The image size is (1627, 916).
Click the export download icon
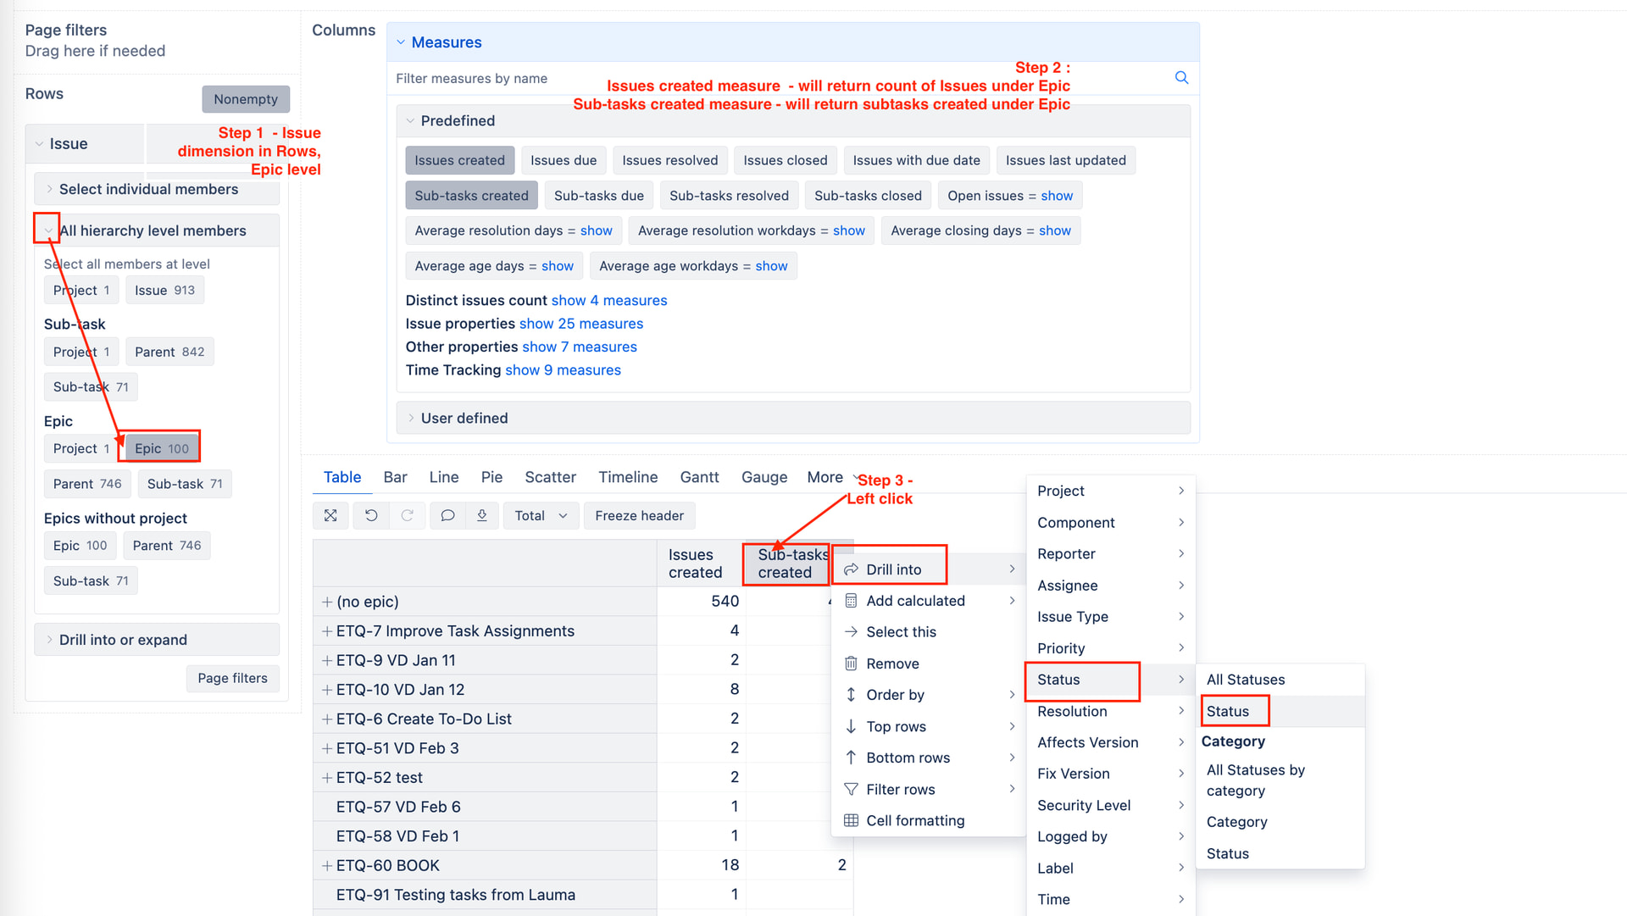[x=482, y=515]
